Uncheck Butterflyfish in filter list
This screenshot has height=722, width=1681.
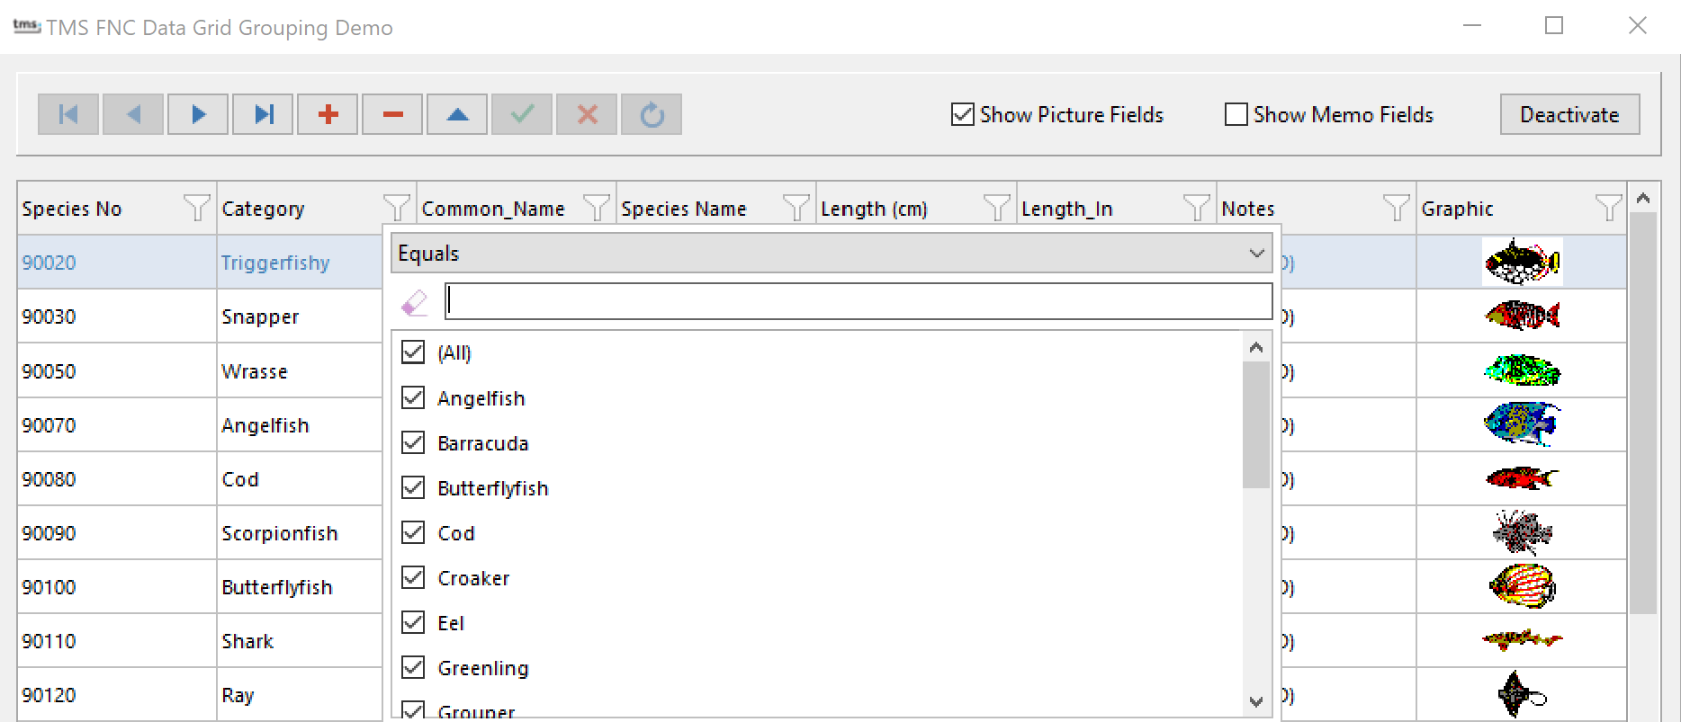pos(413,487)
